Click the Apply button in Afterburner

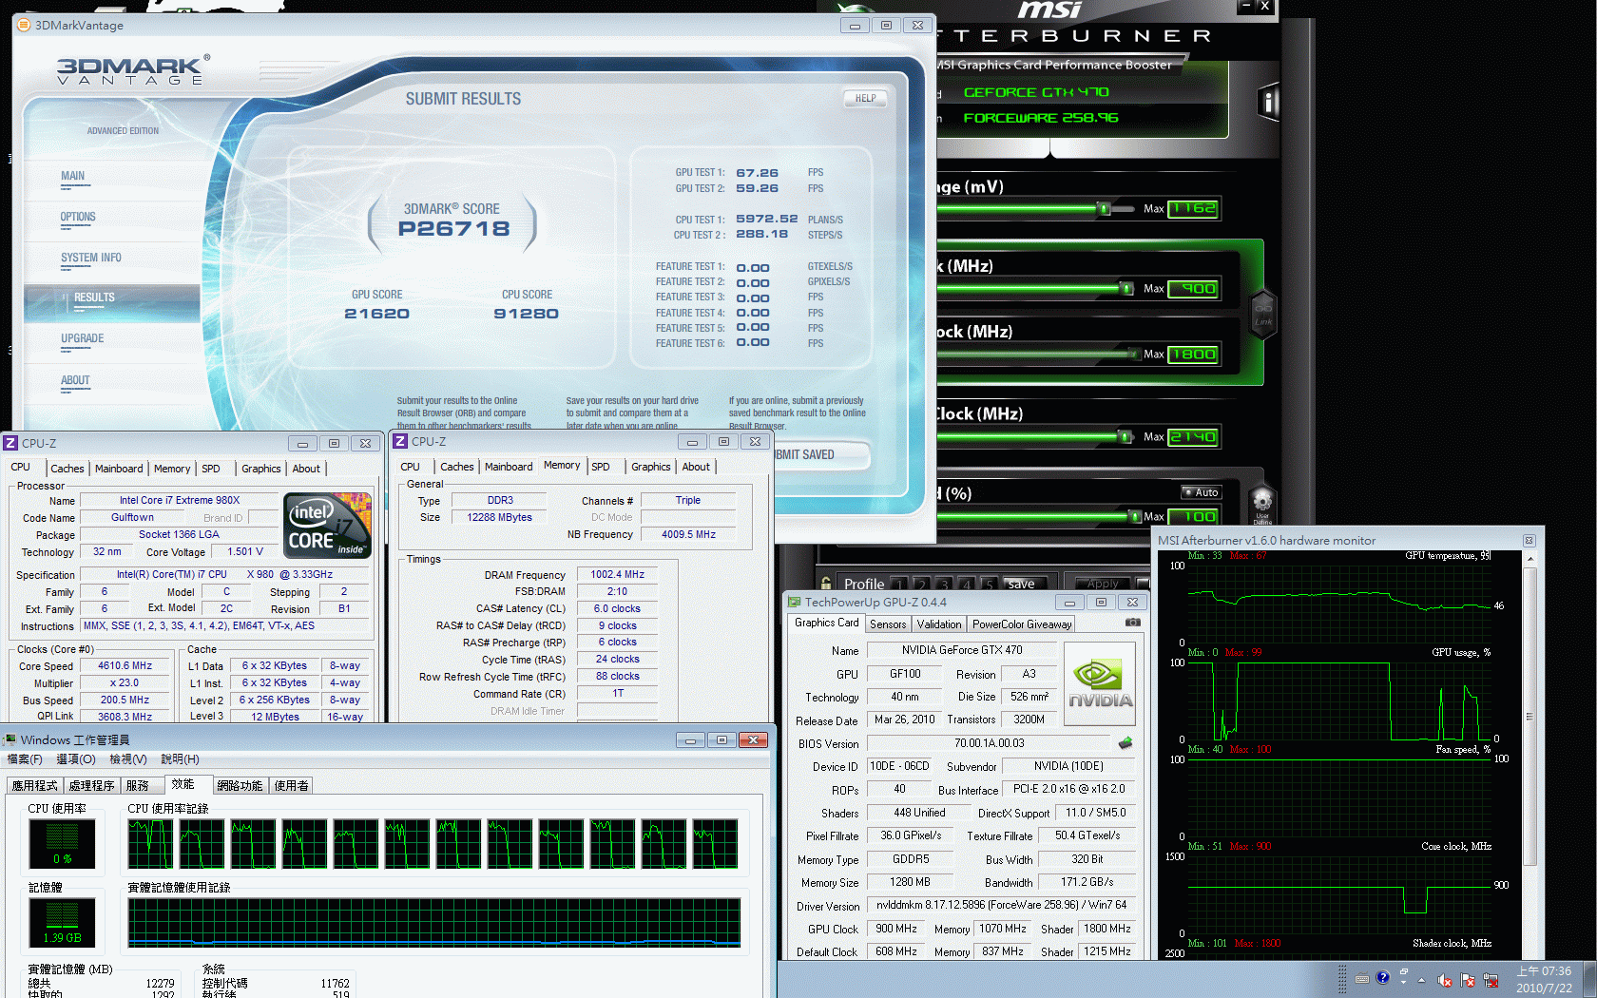point(1103,584)
